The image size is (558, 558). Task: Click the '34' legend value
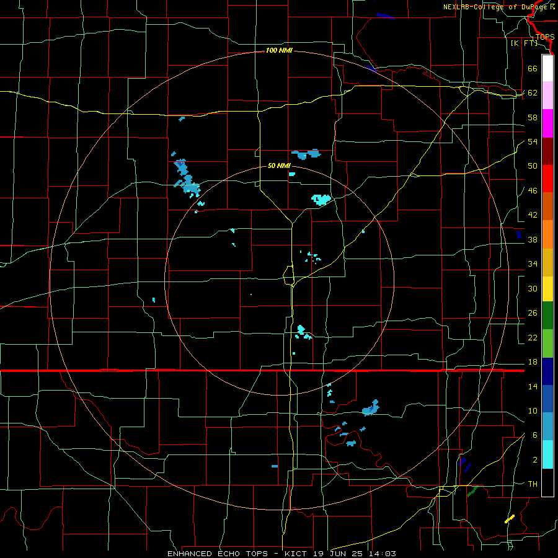[x=533, y=264]
